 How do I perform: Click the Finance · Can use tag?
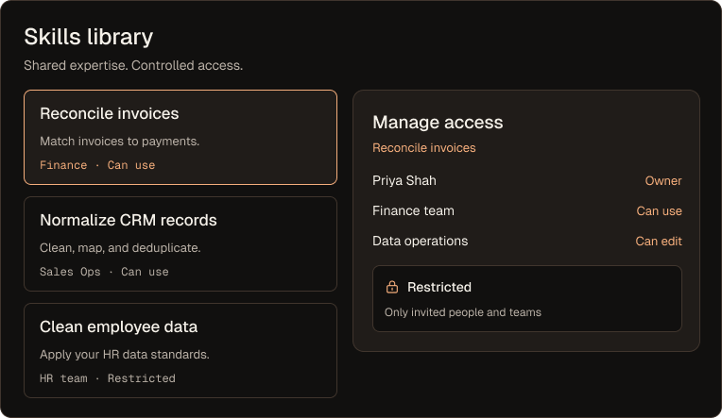click(97, 165)
